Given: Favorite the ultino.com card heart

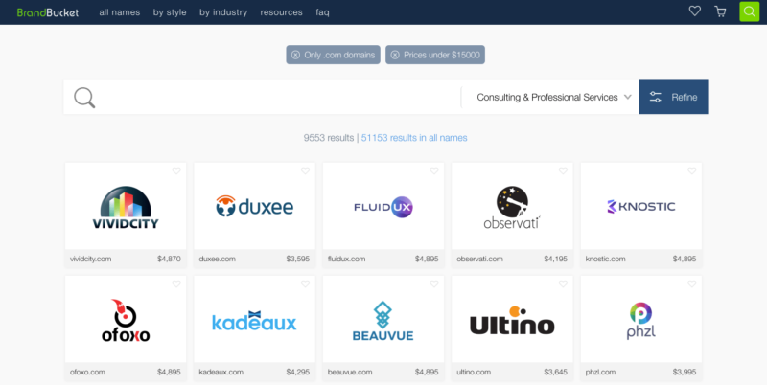Looking at the screenshot, I should click(x=563, y=283).
